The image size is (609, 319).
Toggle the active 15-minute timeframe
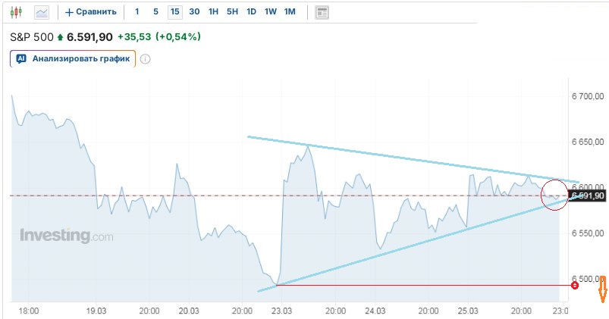coord(175,12)
